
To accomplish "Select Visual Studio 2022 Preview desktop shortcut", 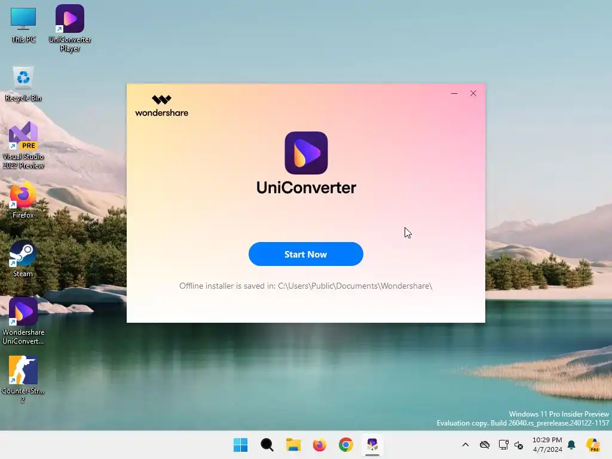I will pos(23,146).
